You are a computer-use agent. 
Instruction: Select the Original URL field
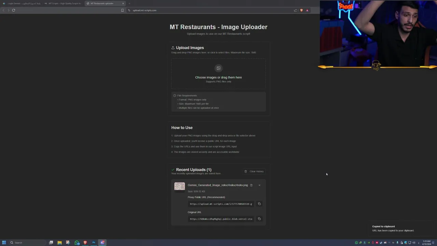pyautogui.click(x=221, y=219)
